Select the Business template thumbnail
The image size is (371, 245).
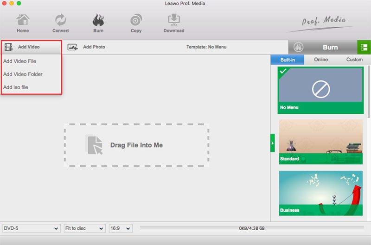point(320,193)
